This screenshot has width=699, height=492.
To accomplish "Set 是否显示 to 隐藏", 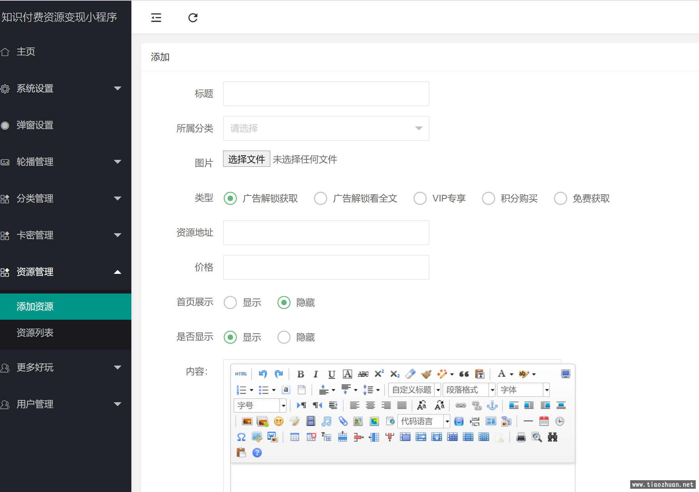I will pos(284,337).
